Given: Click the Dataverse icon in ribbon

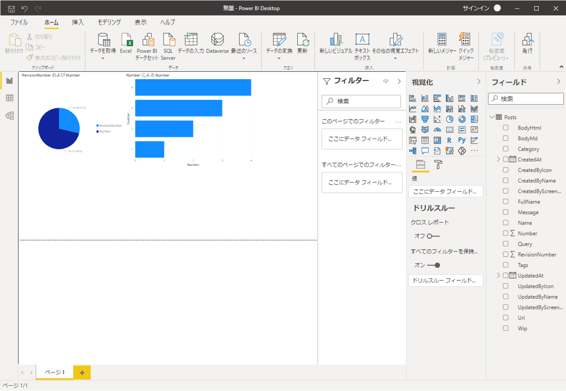Looking at the screenshot, I should pyautogui.click(x=217, y=43).
